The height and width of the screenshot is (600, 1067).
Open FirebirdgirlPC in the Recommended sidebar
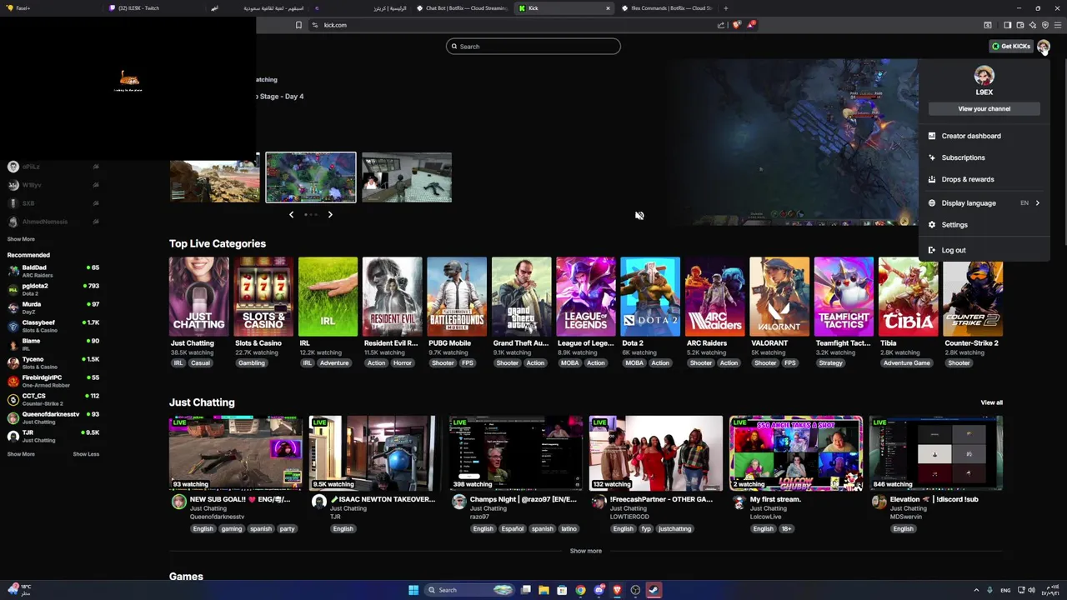pyautogui.click(x=53, y=381)
